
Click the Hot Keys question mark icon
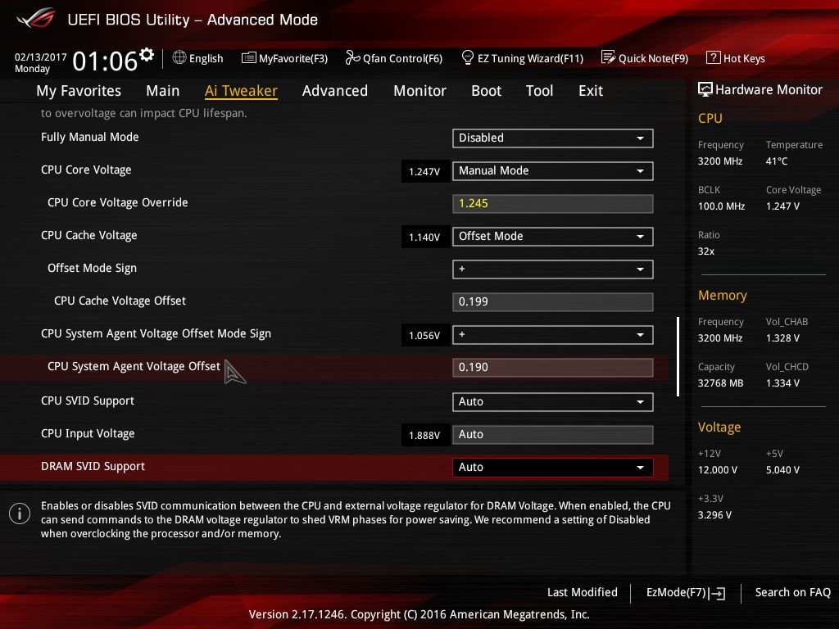tap(713, 57)
